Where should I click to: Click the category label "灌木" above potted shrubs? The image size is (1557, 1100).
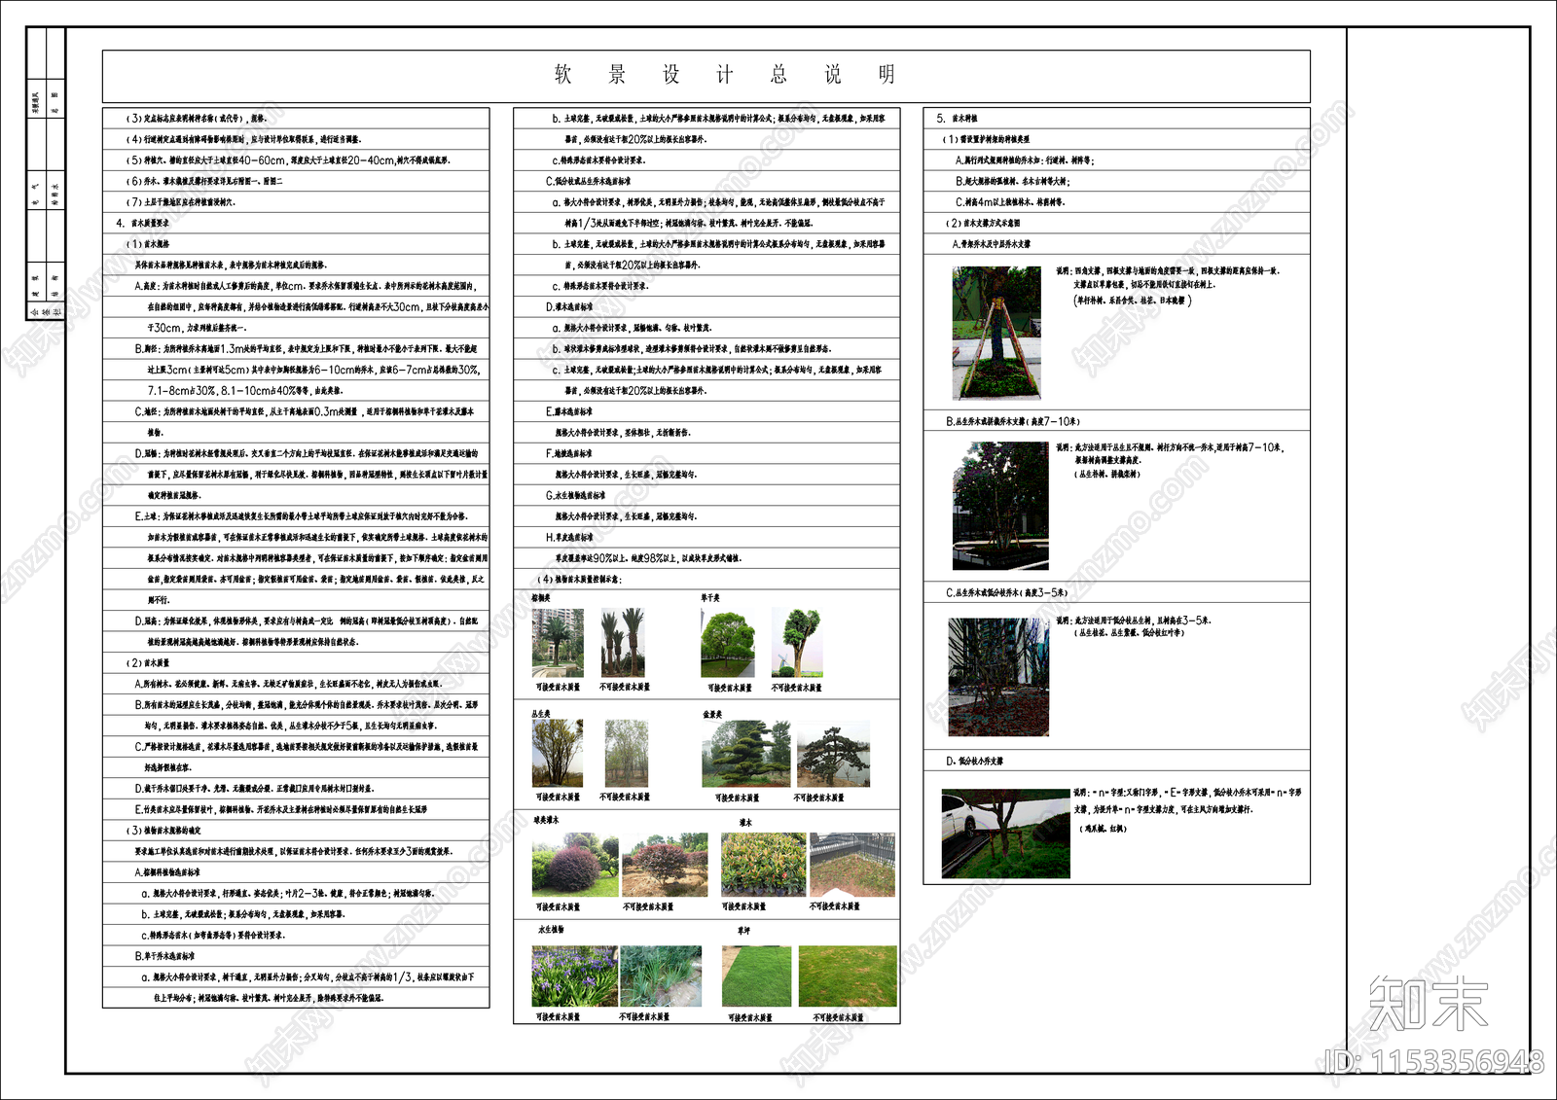745,823
